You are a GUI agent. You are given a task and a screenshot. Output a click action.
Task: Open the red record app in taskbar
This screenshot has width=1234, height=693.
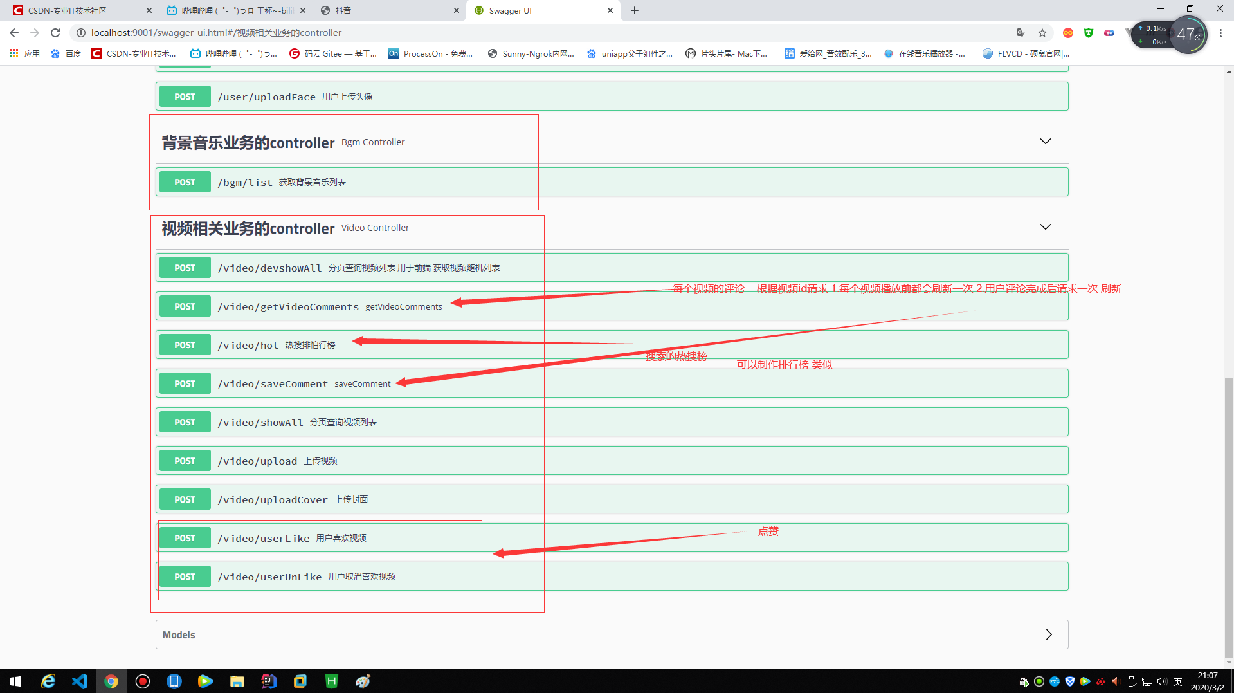click(143, 681)
